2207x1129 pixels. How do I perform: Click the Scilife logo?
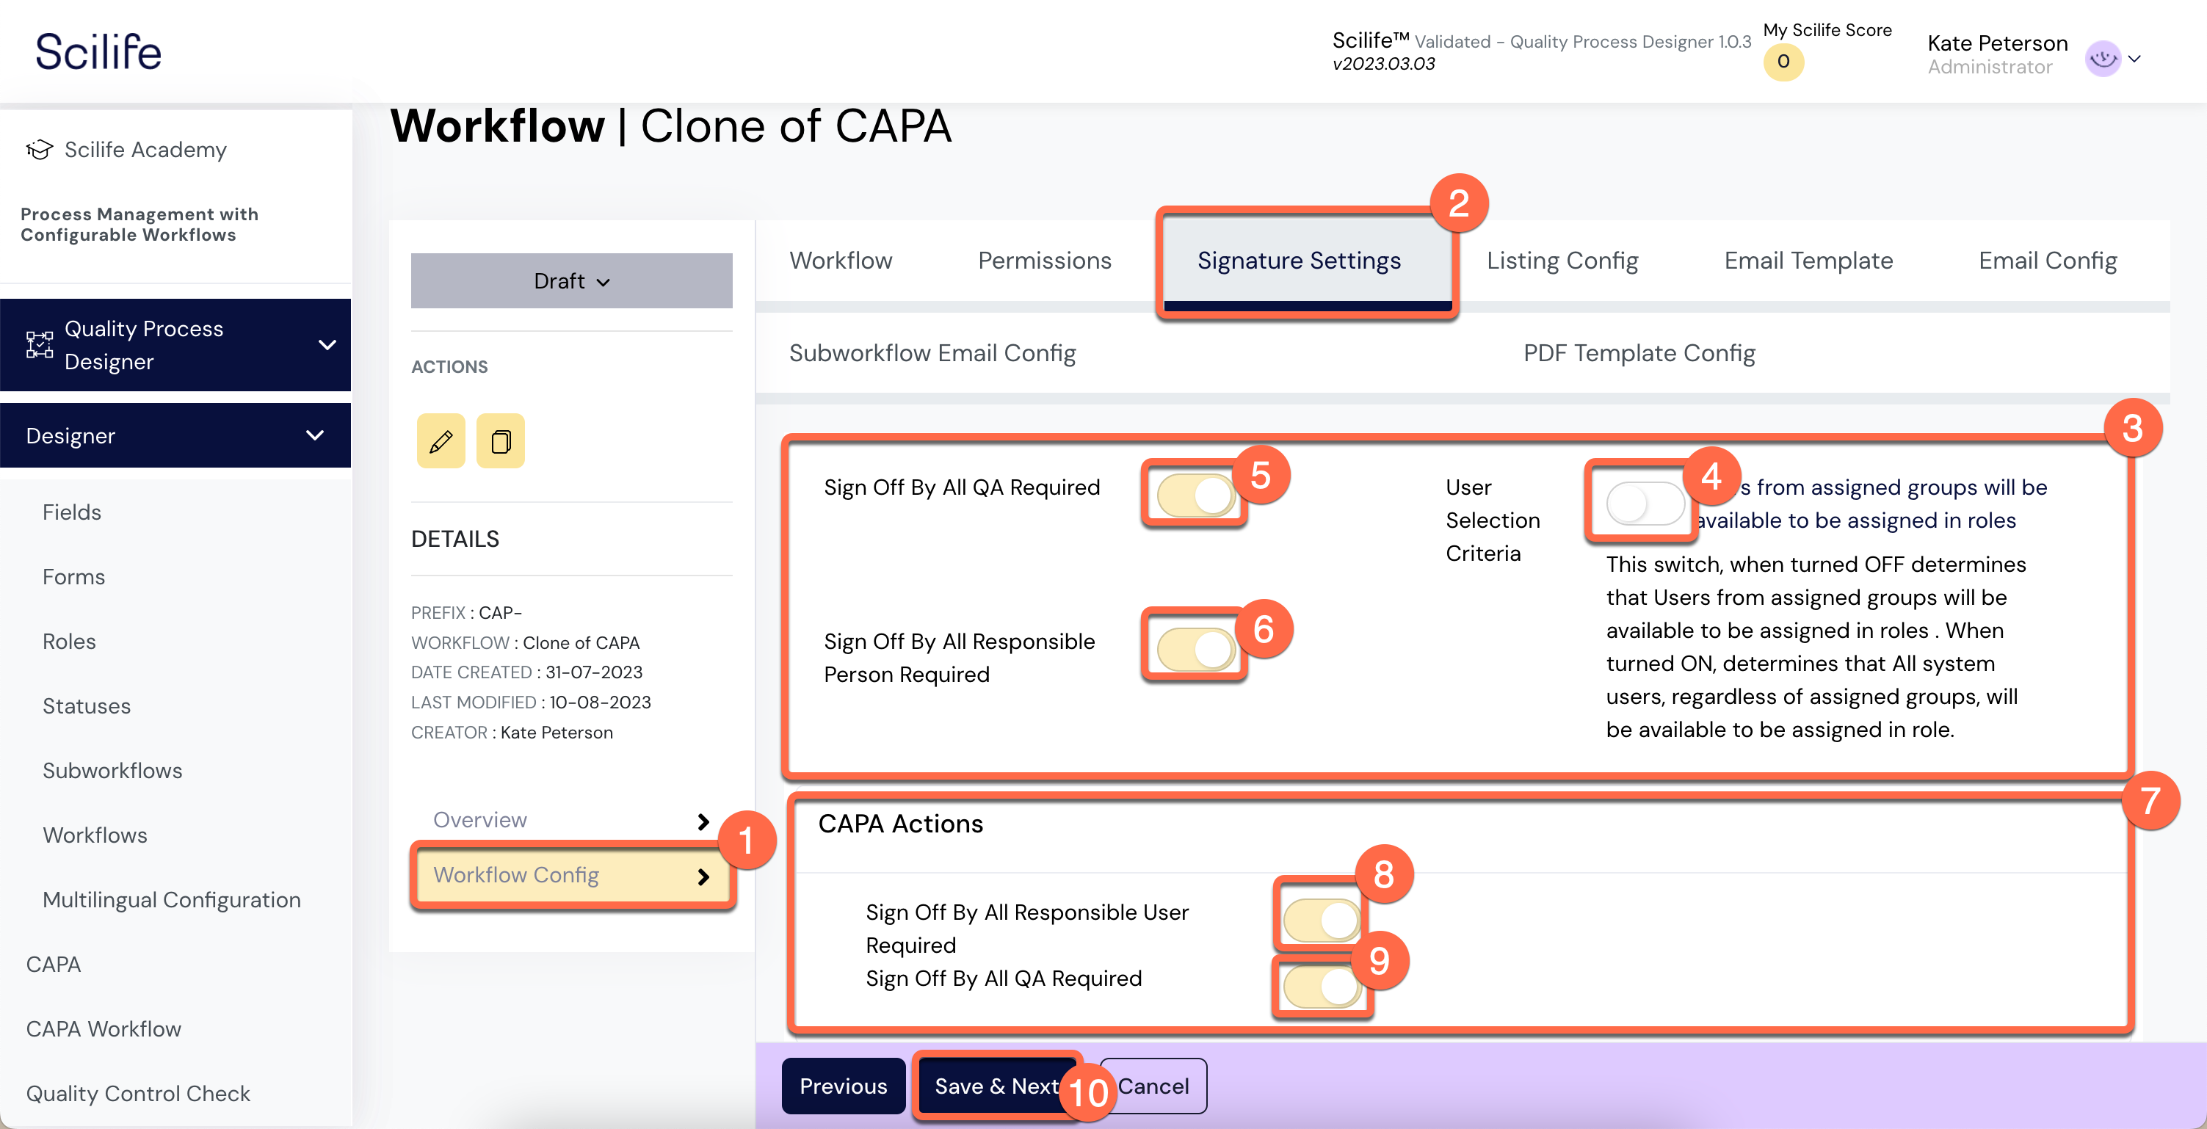coord(98,51)
